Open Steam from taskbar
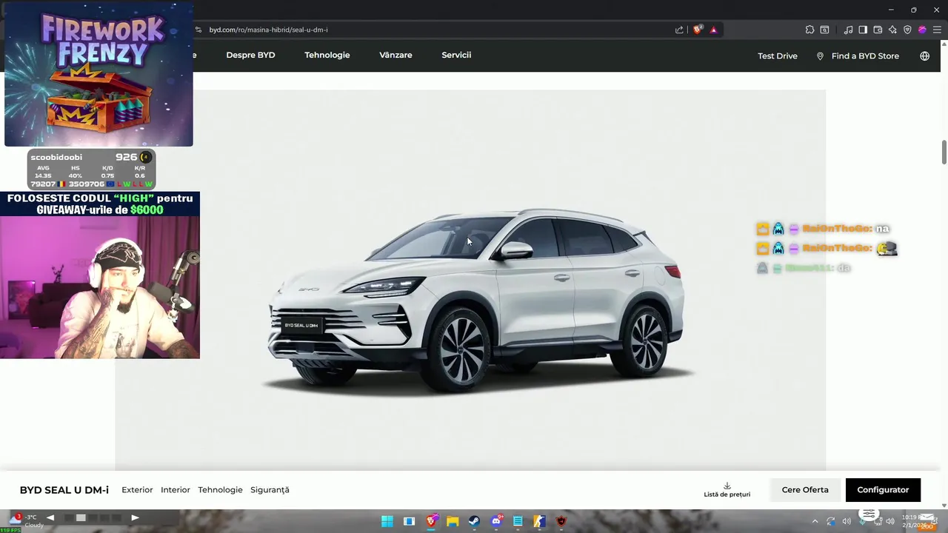The image size is (948, 533). tap(474, 521)
